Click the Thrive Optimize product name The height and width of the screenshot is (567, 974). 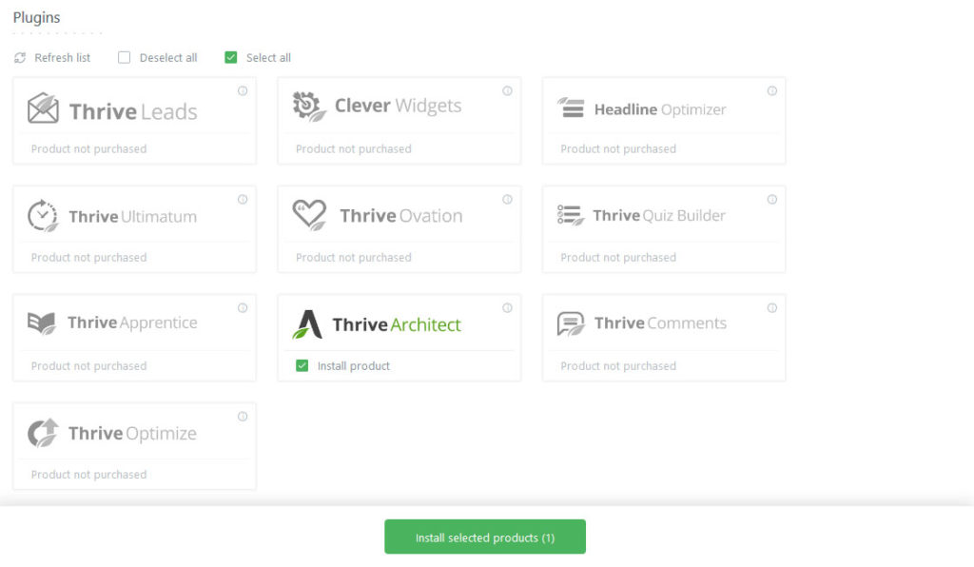(x=132, y=434)
